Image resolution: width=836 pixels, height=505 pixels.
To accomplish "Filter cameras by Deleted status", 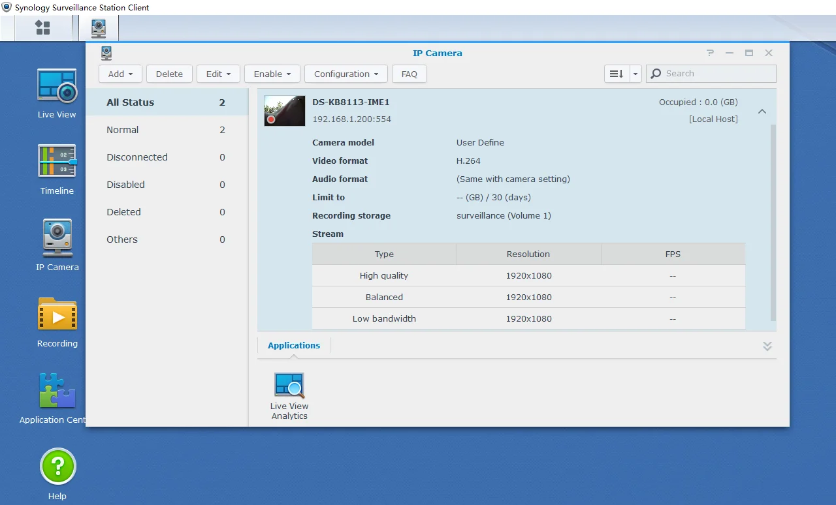I will point(167,212).
